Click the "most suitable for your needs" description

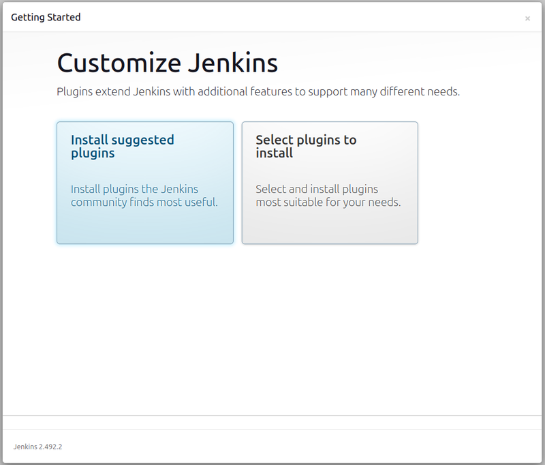coord(328,202)
